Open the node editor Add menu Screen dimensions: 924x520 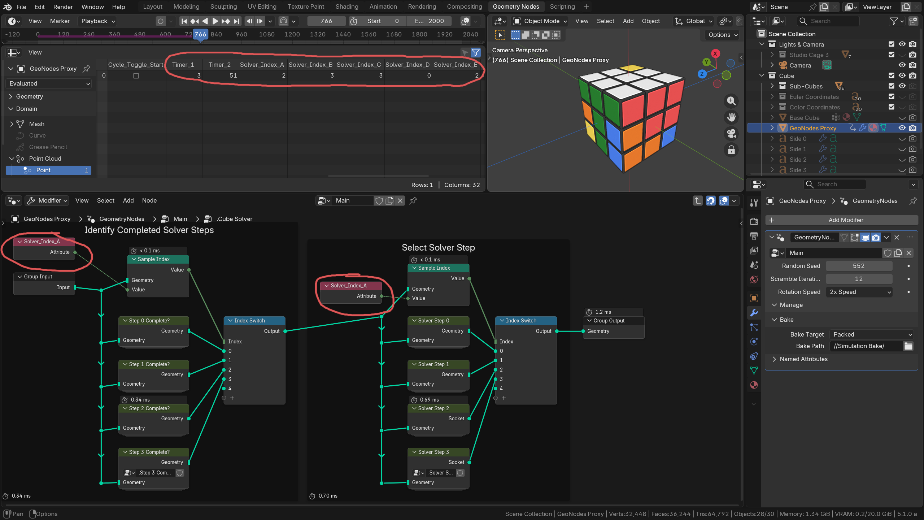pyautogui.click(x=128, y=200)
